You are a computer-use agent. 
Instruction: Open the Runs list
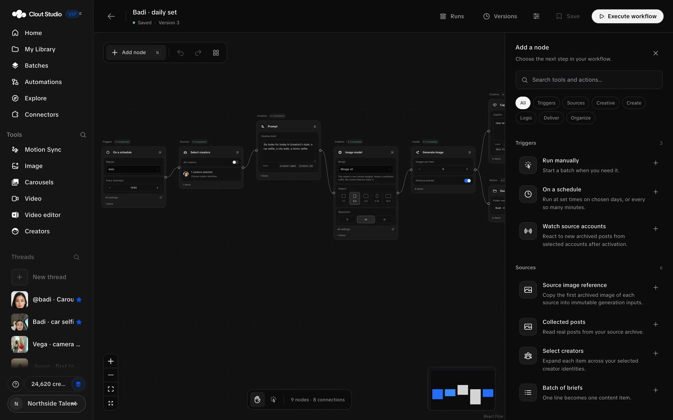tap(452, 16)
